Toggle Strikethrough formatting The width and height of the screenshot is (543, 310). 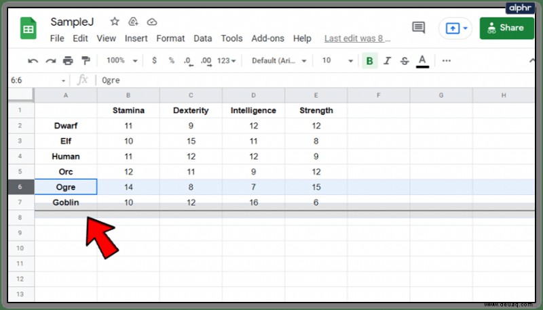[405, 61]
